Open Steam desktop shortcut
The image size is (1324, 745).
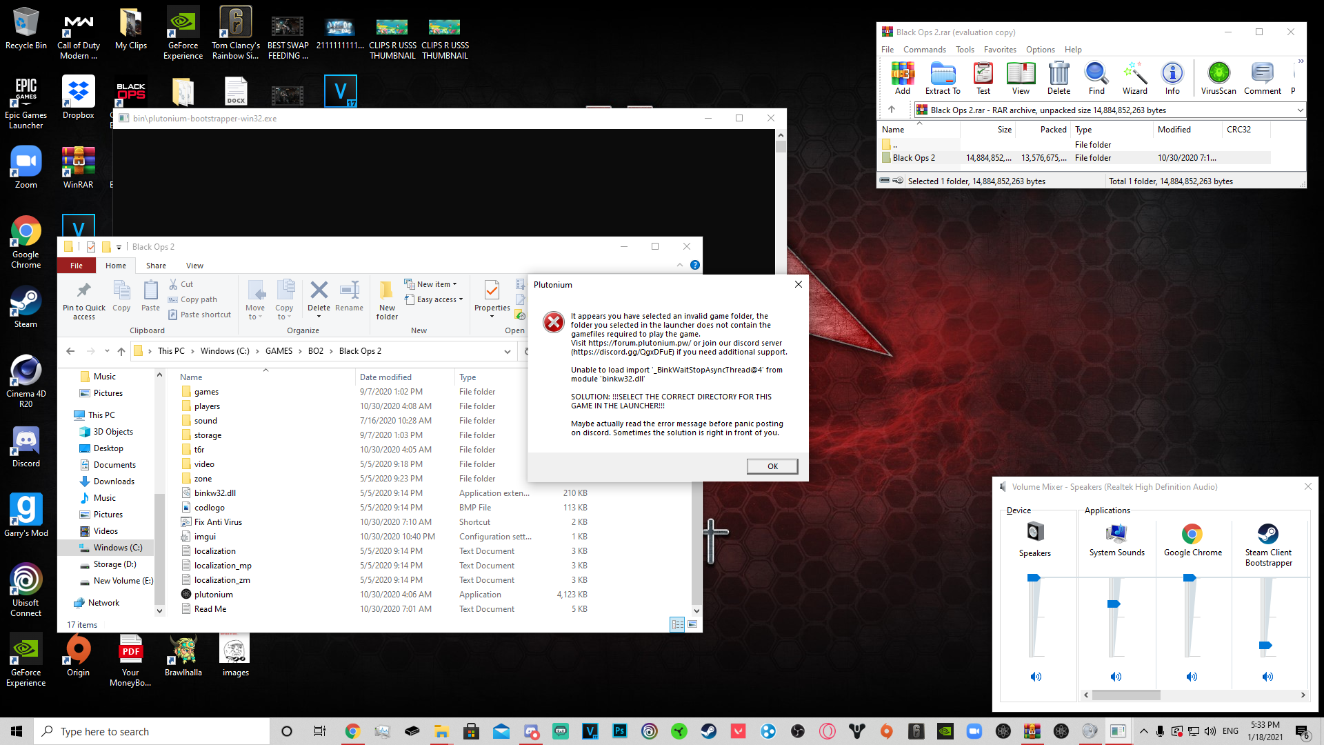pos(26,307)
